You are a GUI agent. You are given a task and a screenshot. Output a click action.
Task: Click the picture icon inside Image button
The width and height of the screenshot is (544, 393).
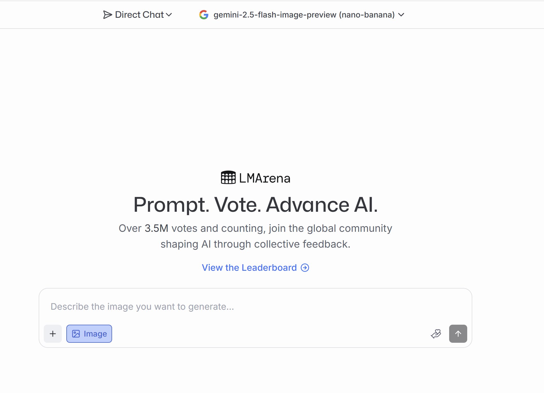coord(76,334)
